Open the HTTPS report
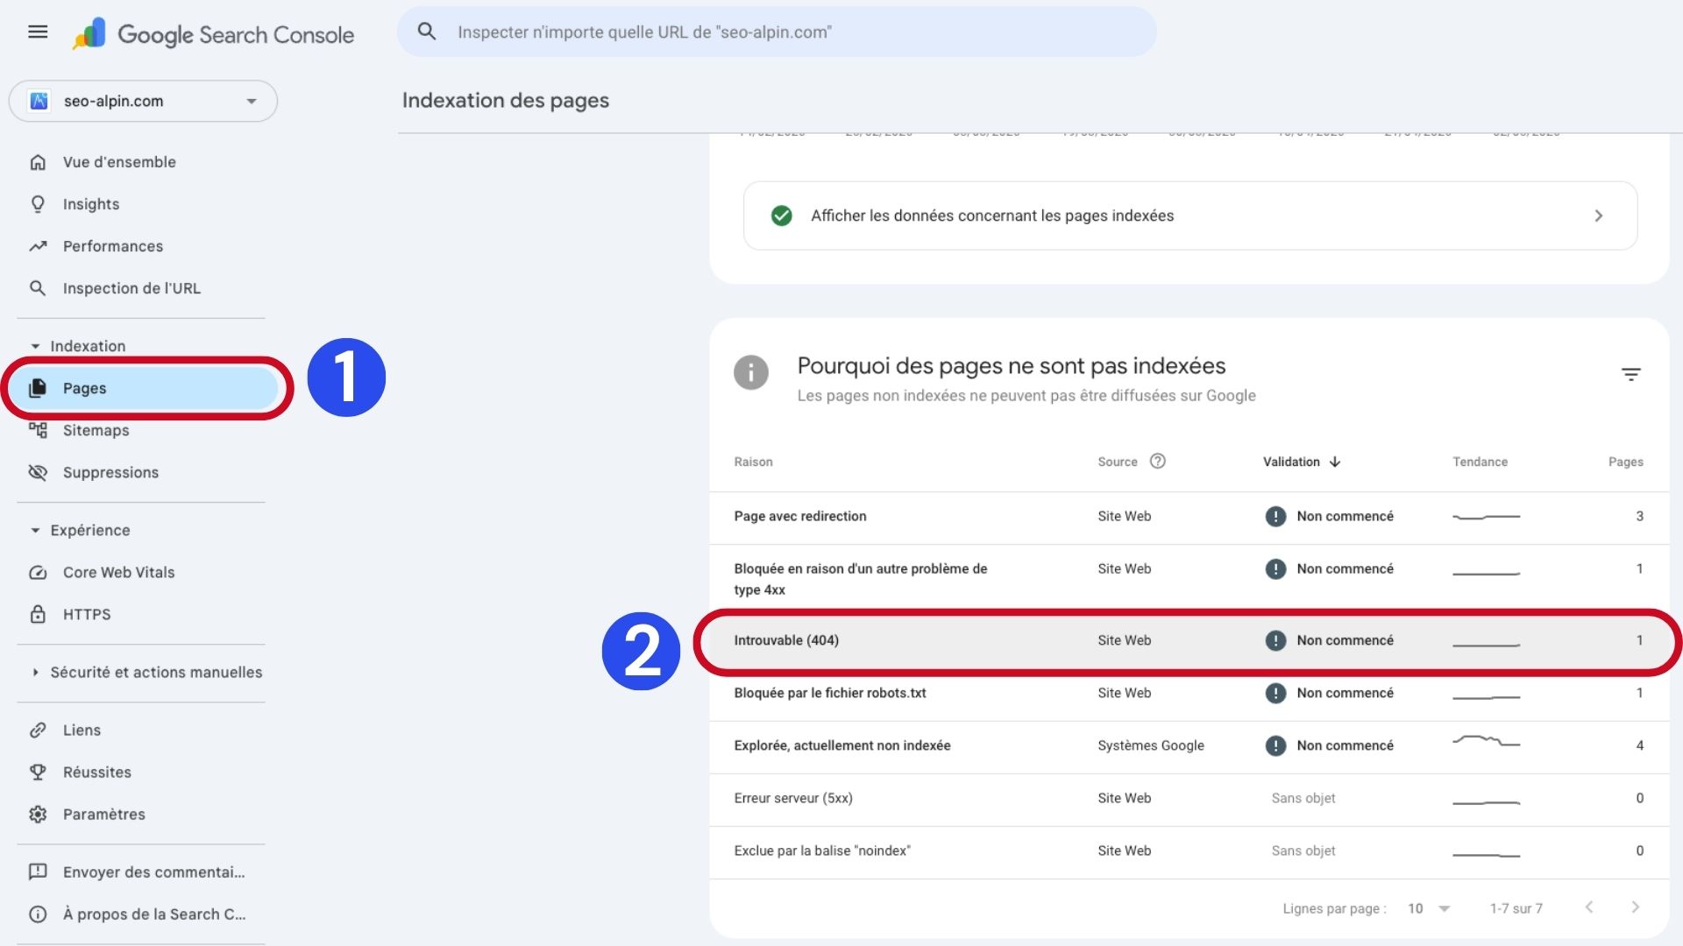The image size is (1683, 946). pyautogui.click(x=87, y=614)
